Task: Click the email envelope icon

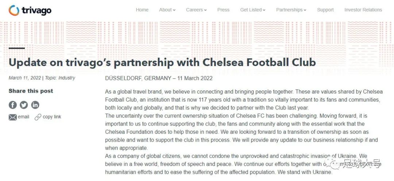Action: click(x=13, y=117)
